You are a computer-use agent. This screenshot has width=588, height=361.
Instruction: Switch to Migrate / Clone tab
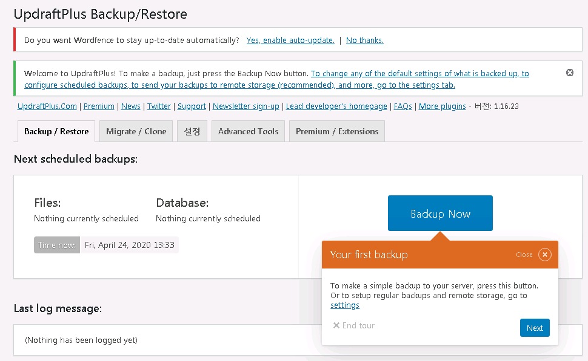pyautogui.click(x=136, y=131)
